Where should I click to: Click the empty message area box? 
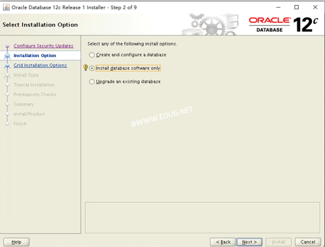click(202, 218)
